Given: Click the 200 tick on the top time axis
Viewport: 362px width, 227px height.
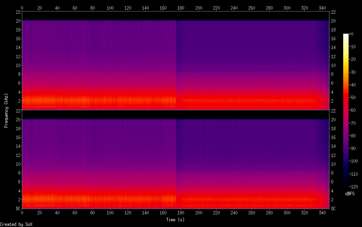Looking at the screenshot, I should coord(199,7).
